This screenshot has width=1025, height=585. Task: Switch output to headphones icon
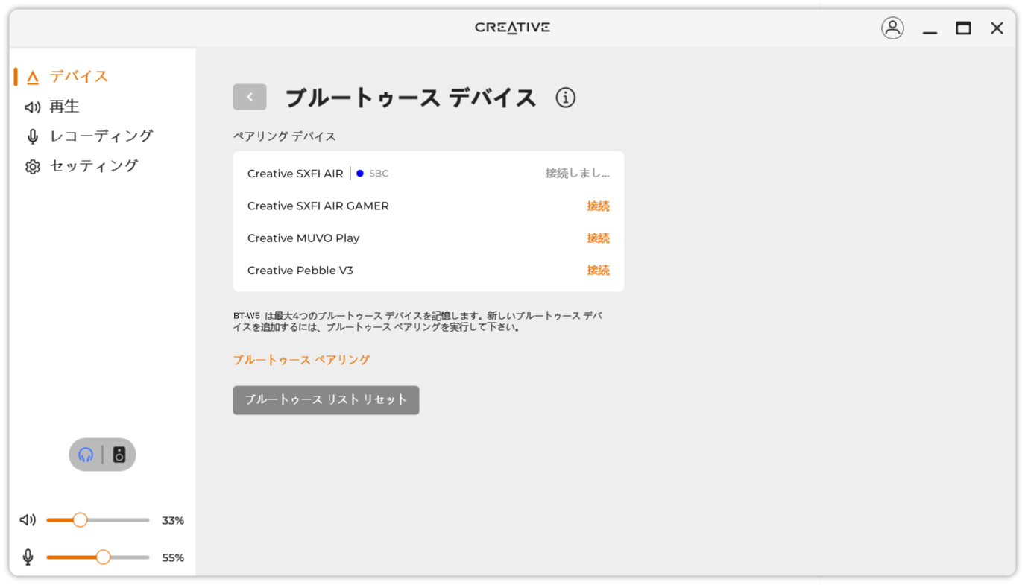pos(86,455)
